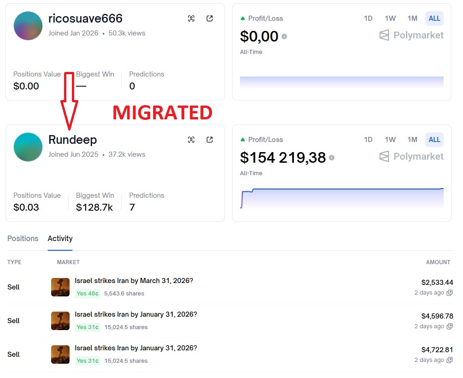Viewport: 463px width, 378px height.
Task: Click the TYPE column header
Action: click(14, 262)
